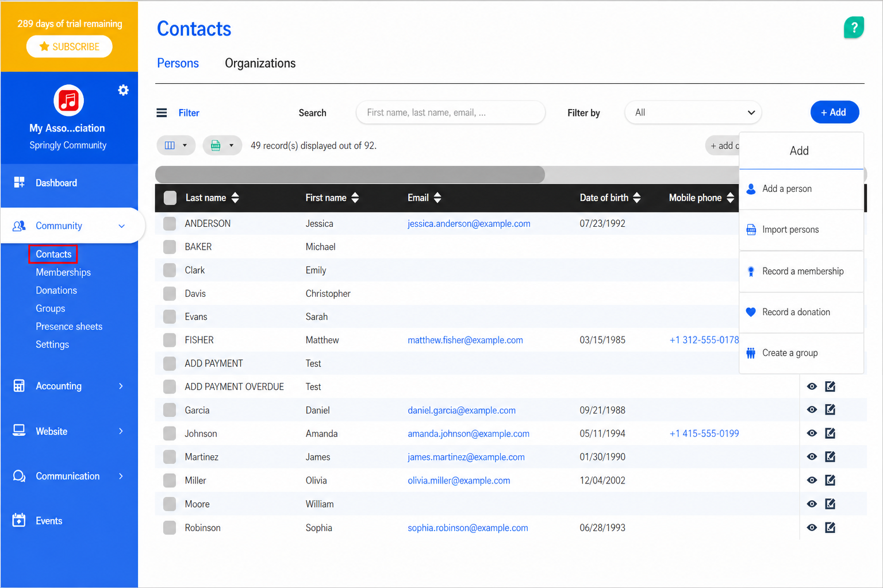
Task: Sort by Mobile phone arrows
Action: pos(730,198)
